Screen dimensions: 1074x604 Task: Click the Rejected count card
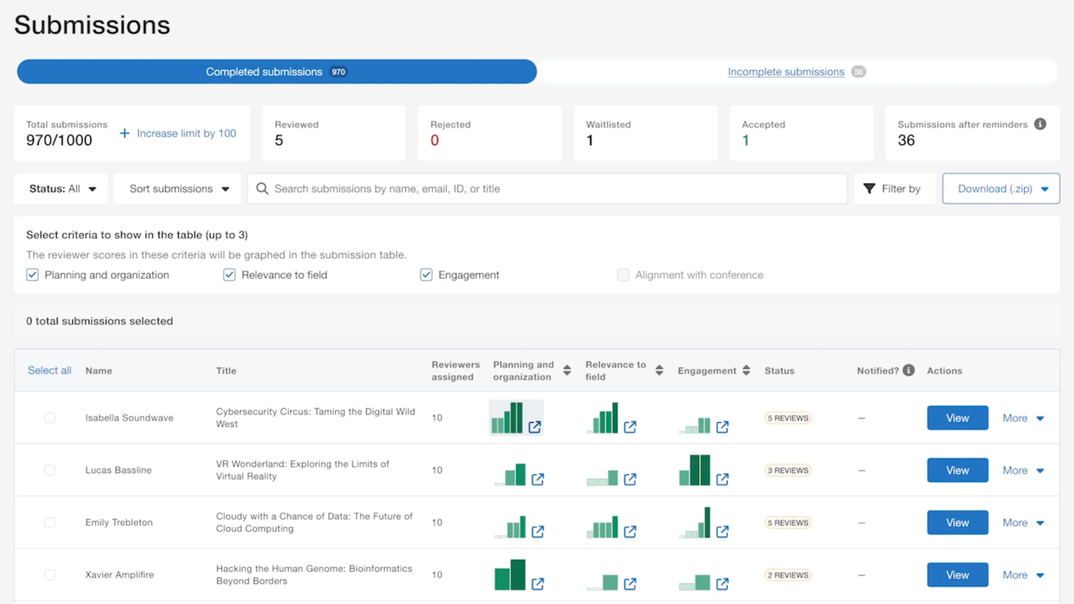click(490, 133)
